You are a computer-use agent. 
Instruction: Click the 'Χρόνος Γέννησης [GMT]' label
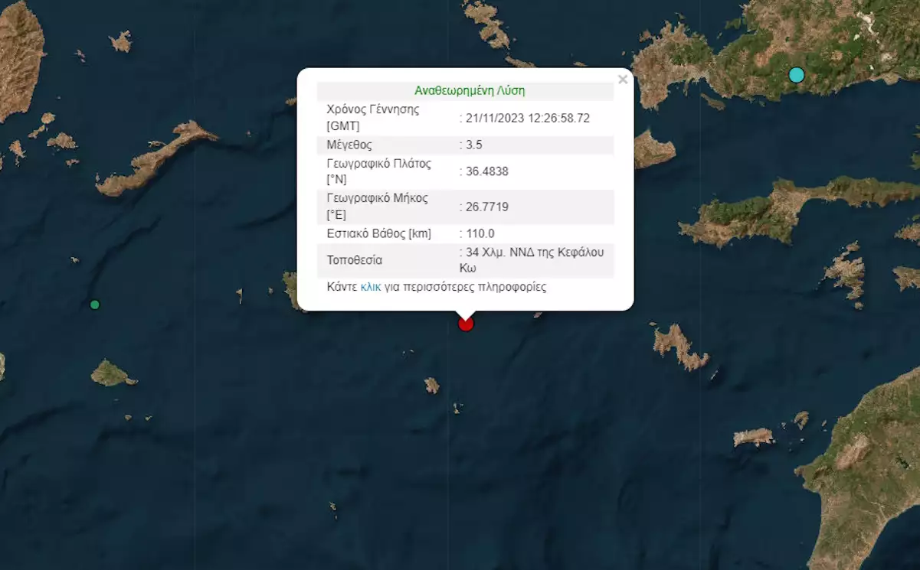[x=373, y=117]
